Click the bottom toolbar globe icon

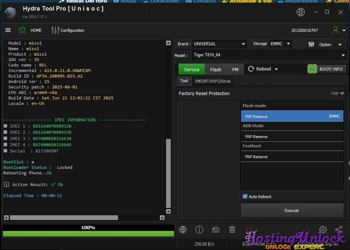(x=183, y=229)
